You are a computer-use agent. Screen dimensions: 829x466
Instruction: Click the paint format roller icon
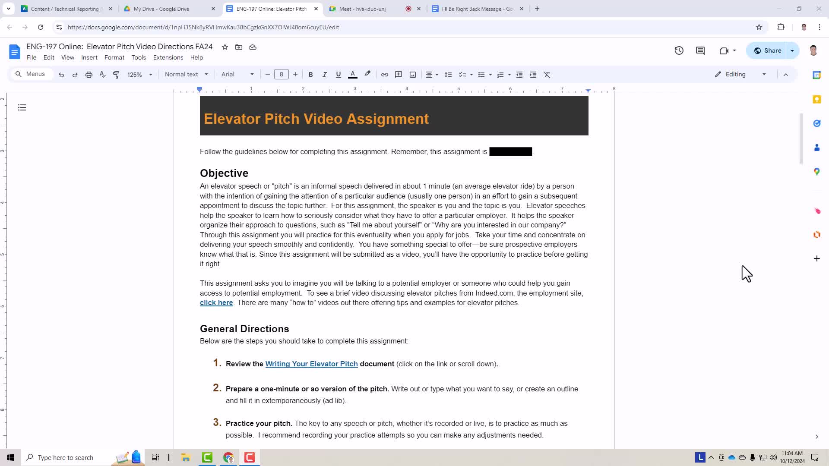[x=116, y=75]
